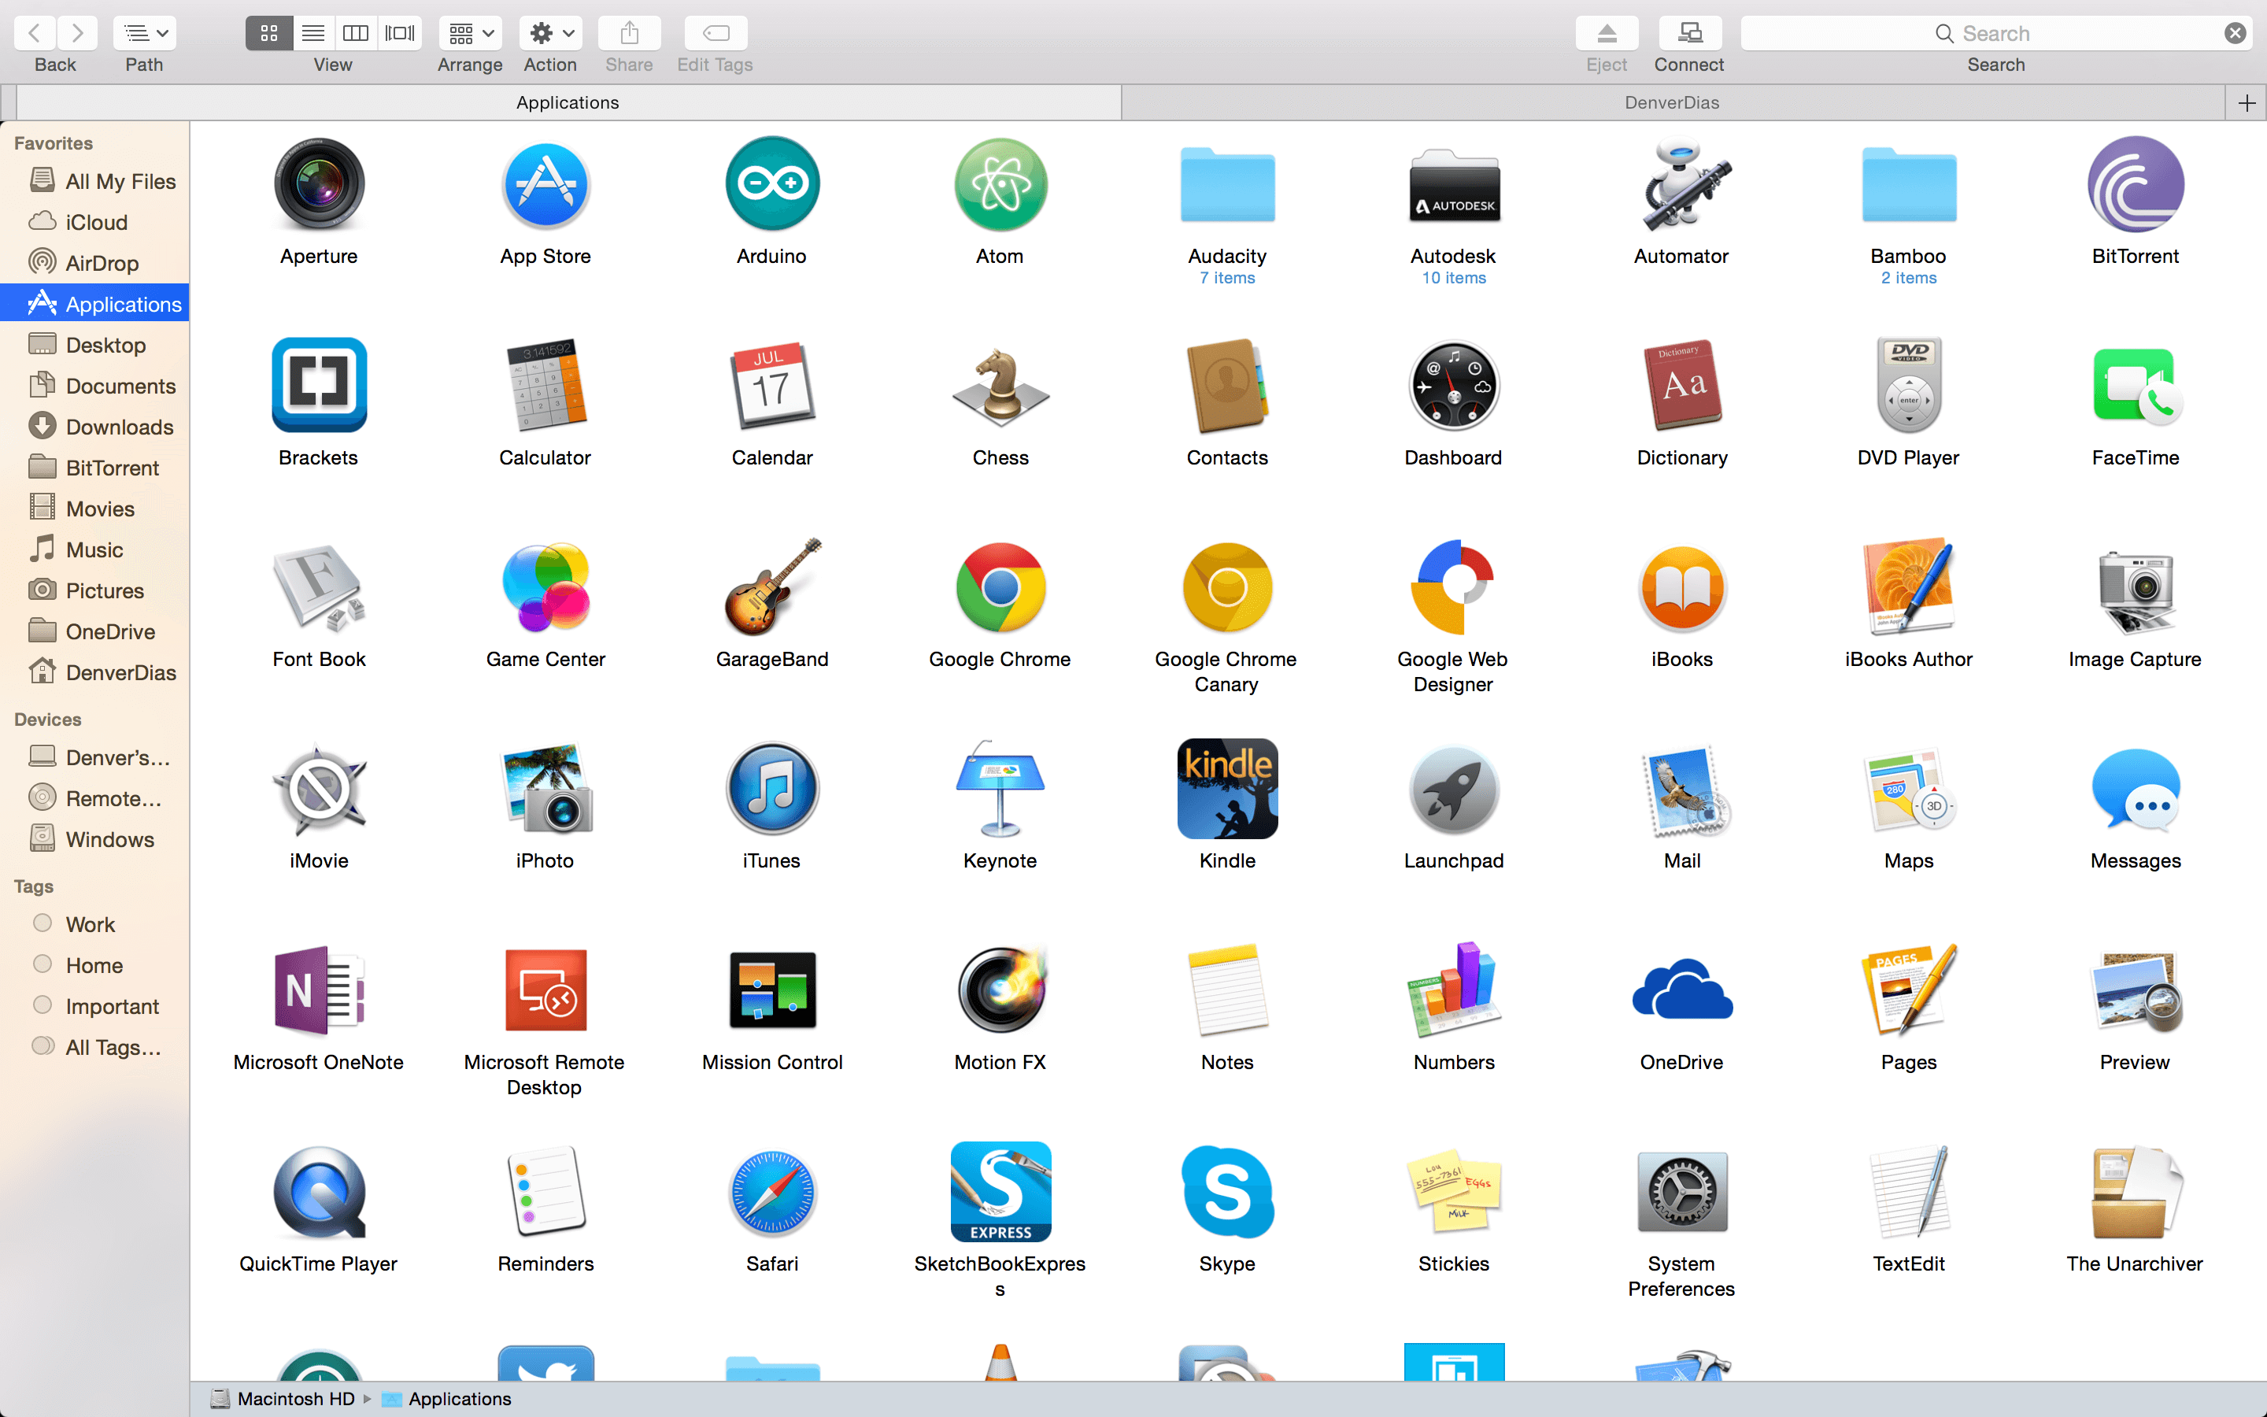
Task: Click the Eject toolbar button
Action: (x=1607, y=33)
